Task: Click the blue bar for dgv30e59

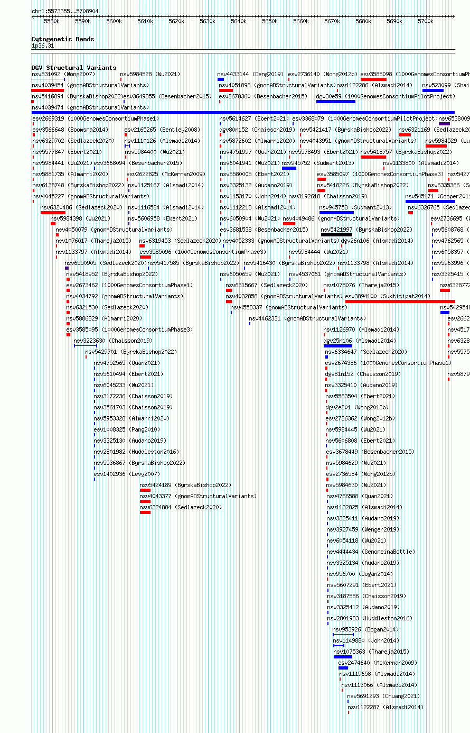Action: (x=335, y=102)
